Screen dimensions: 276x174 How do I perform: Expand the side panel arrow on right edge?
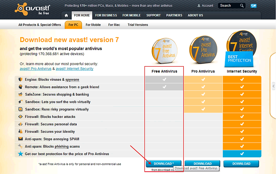tap(273, 86)
